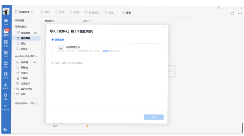Image resolution: width=244 pixels, height=136 pixels.
Task: Open the 草稿箱 drafts folder
Action: coord(27,67)
